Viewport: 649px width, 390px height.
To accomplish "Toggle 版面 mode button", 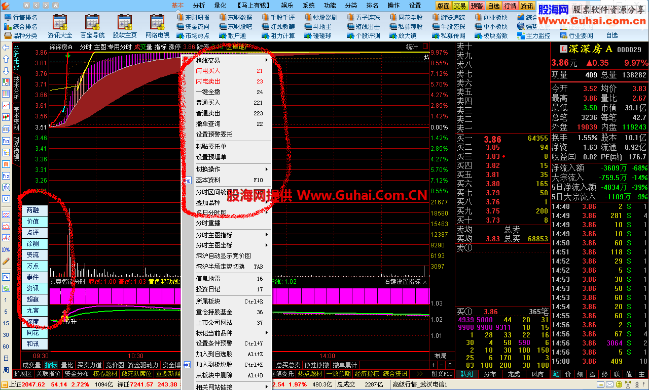I will (x=443, y=6).
